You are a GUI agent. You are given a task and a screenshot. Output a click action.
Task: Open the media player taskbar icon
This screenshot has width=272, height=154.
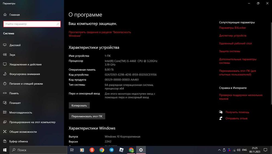point(82,150)
